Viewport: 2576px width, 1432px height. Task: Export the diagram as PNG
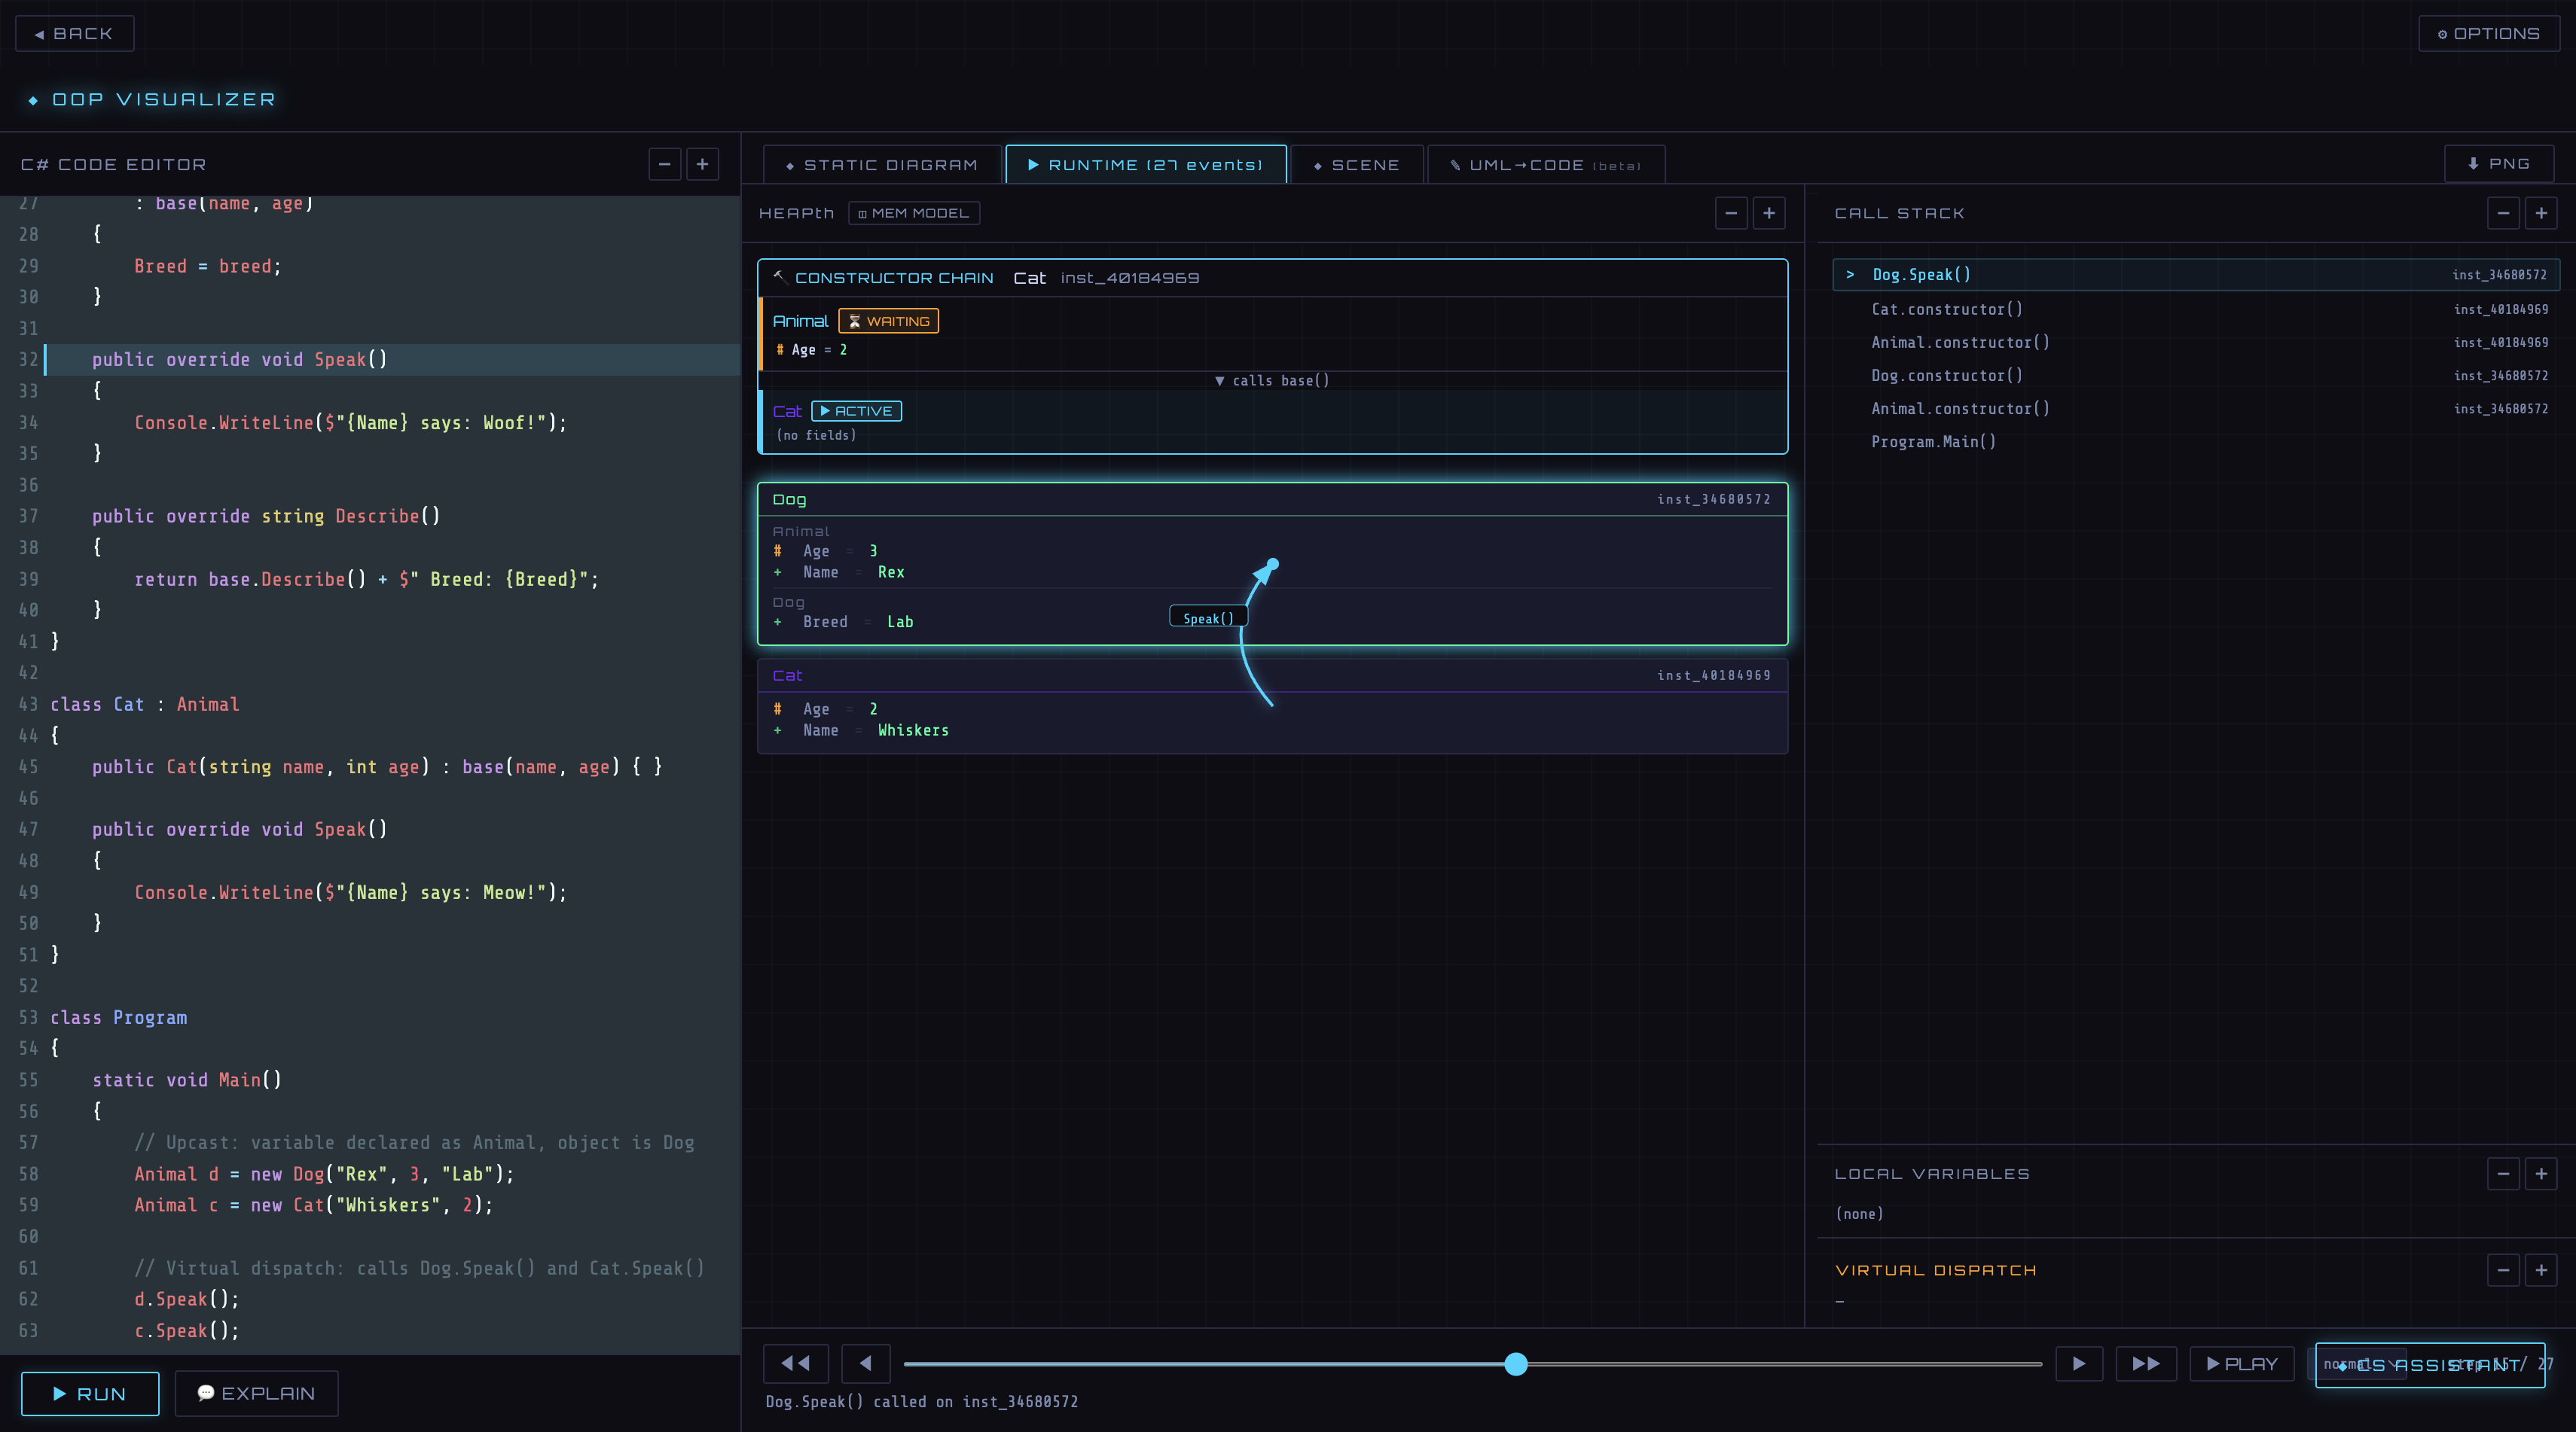click(2498, 164)
